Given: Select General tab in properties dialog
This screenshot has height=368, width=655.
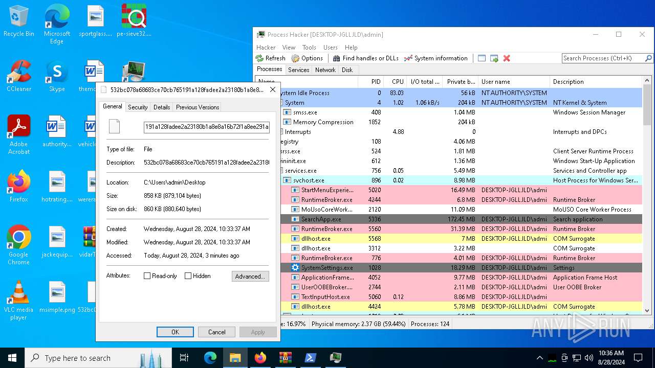Looking at the screenshot, I should click(x=112, y=106).
